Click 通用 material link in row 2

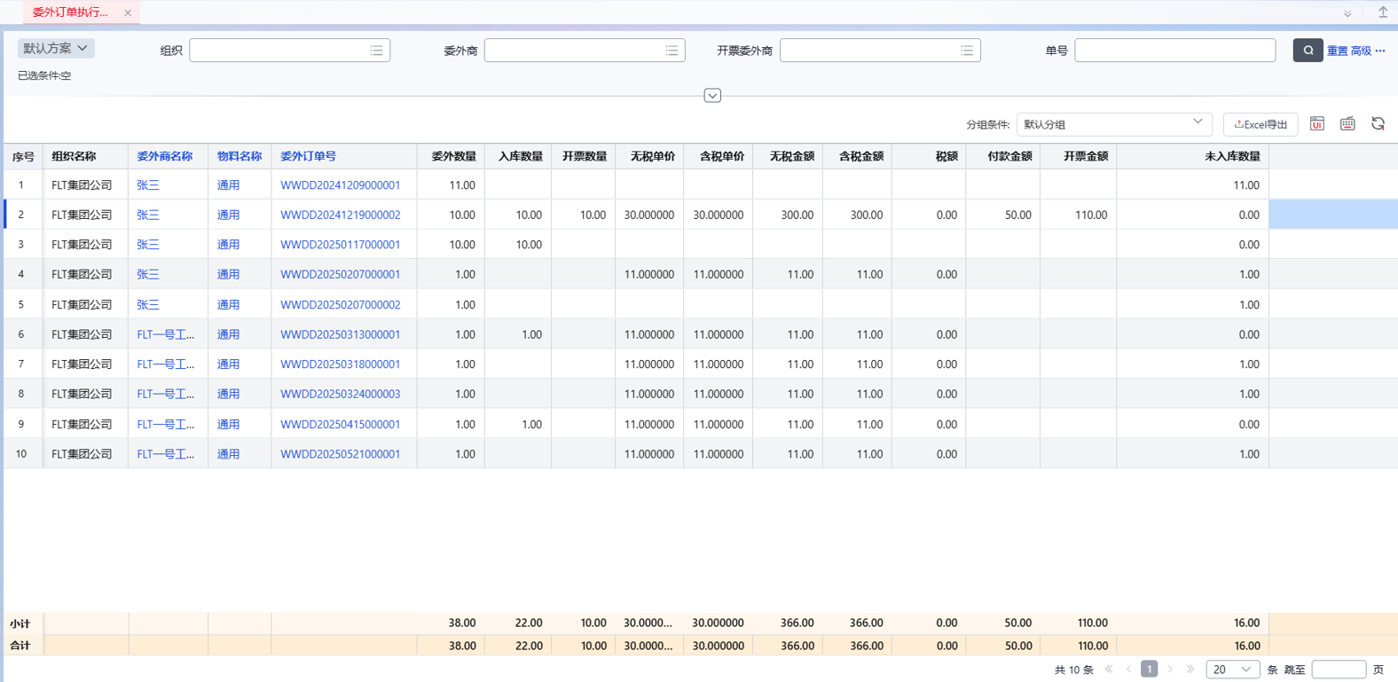228,215
